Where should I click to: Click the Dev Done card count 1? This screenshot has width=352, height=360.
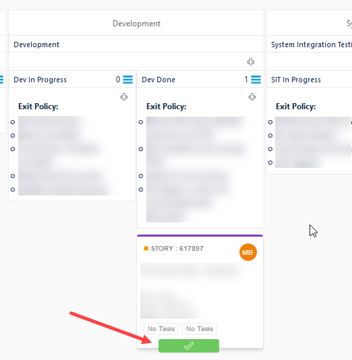[x=246, y=80]
